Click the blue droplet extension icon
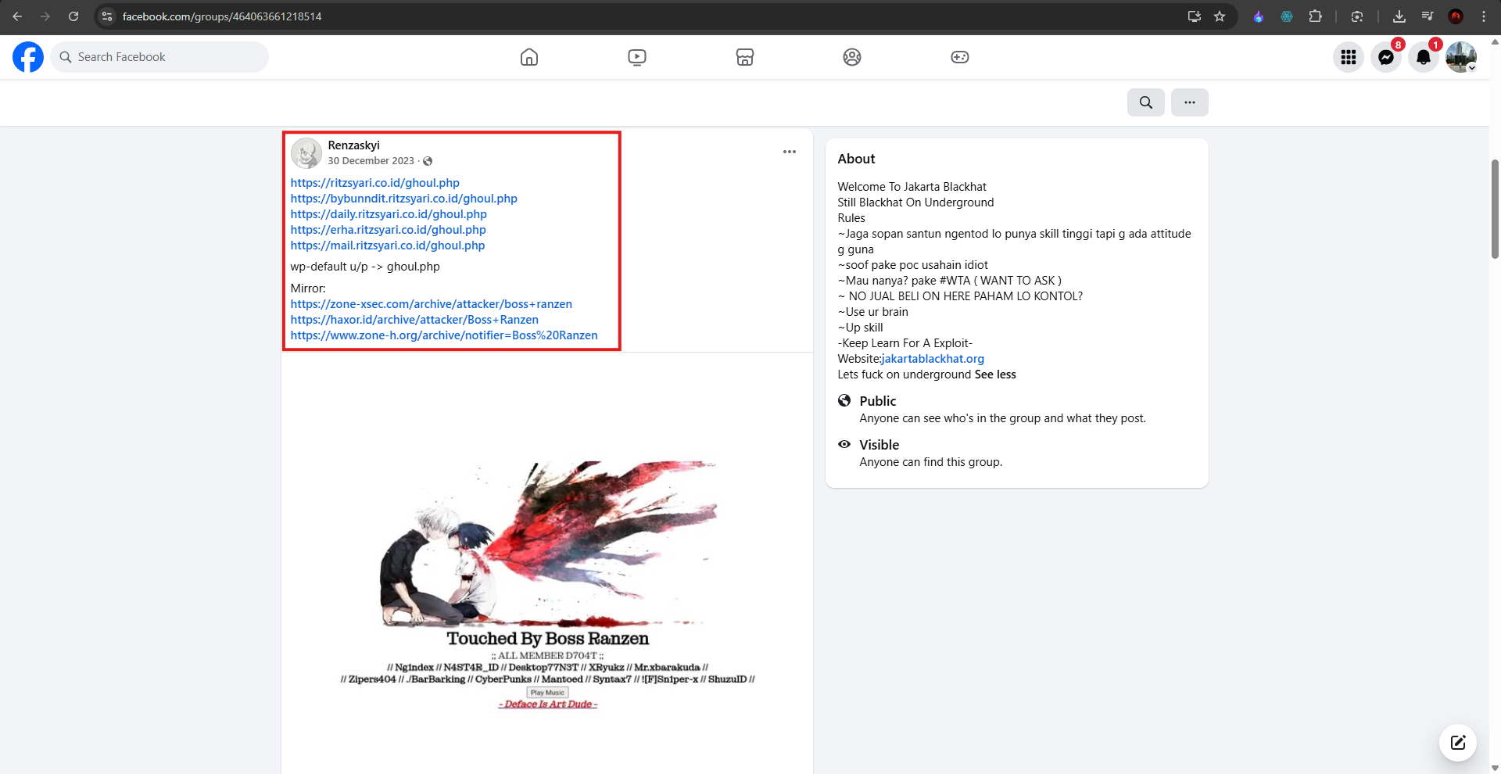Image resolution: width=1501 pixels, height=774 pixels. 1259,16
